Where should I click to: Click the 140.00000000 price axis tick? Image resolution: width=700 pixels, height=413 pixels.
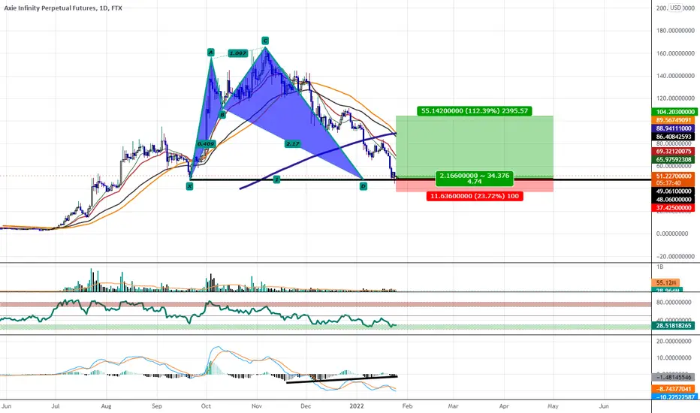[675, 76]
